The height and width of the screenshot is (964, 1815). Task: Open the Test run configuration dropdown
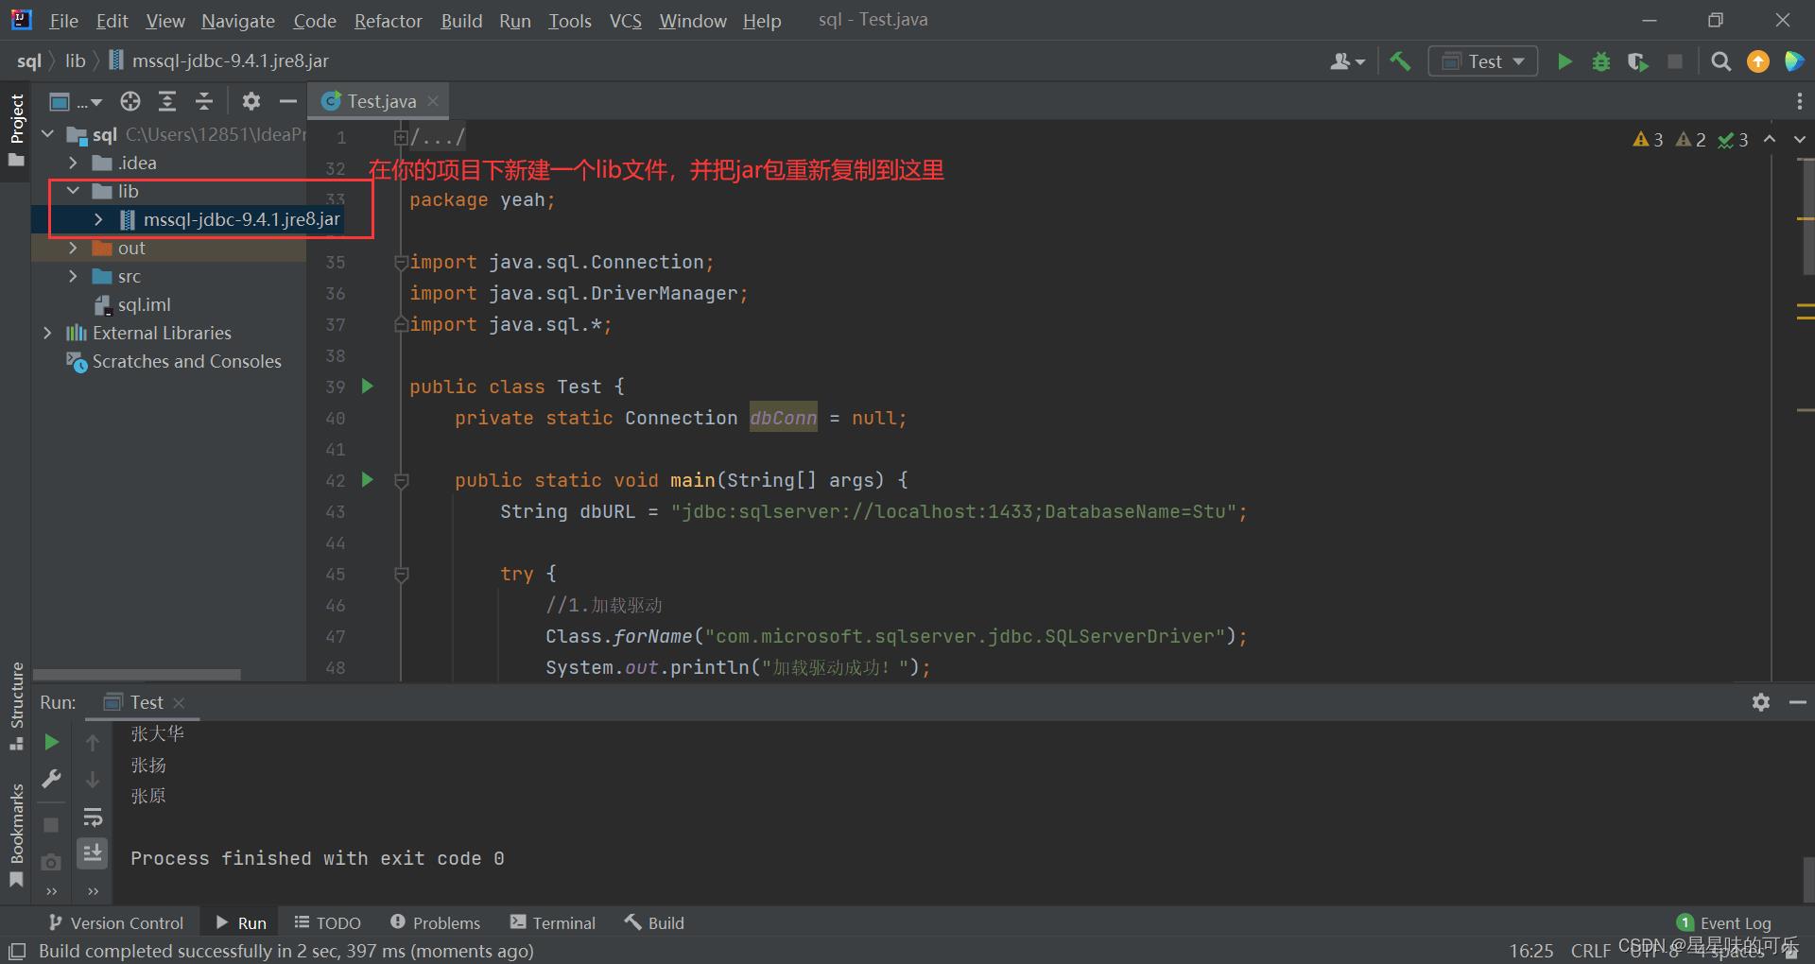(x=1482, y=61)
